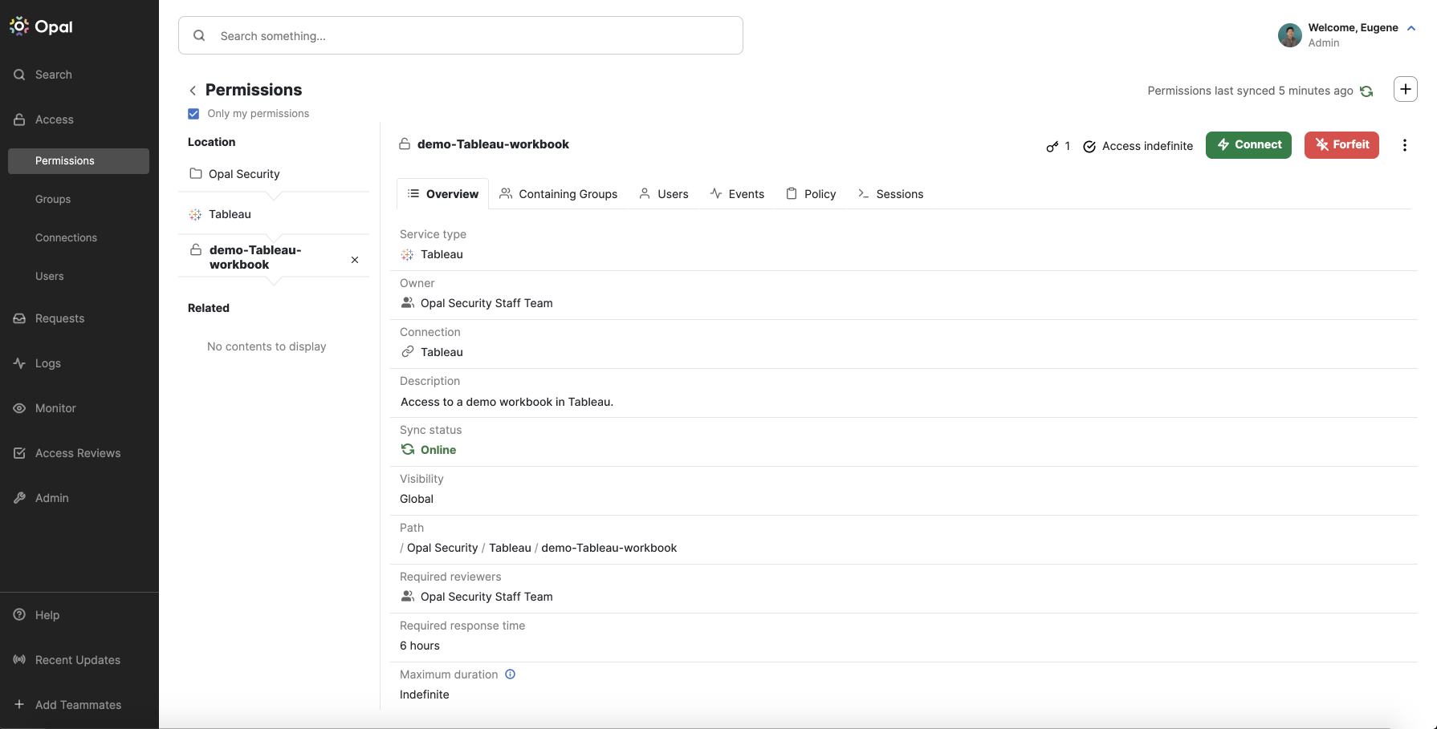
Task: Click the 6 hours response time value
Action: [x=420, y=646]
